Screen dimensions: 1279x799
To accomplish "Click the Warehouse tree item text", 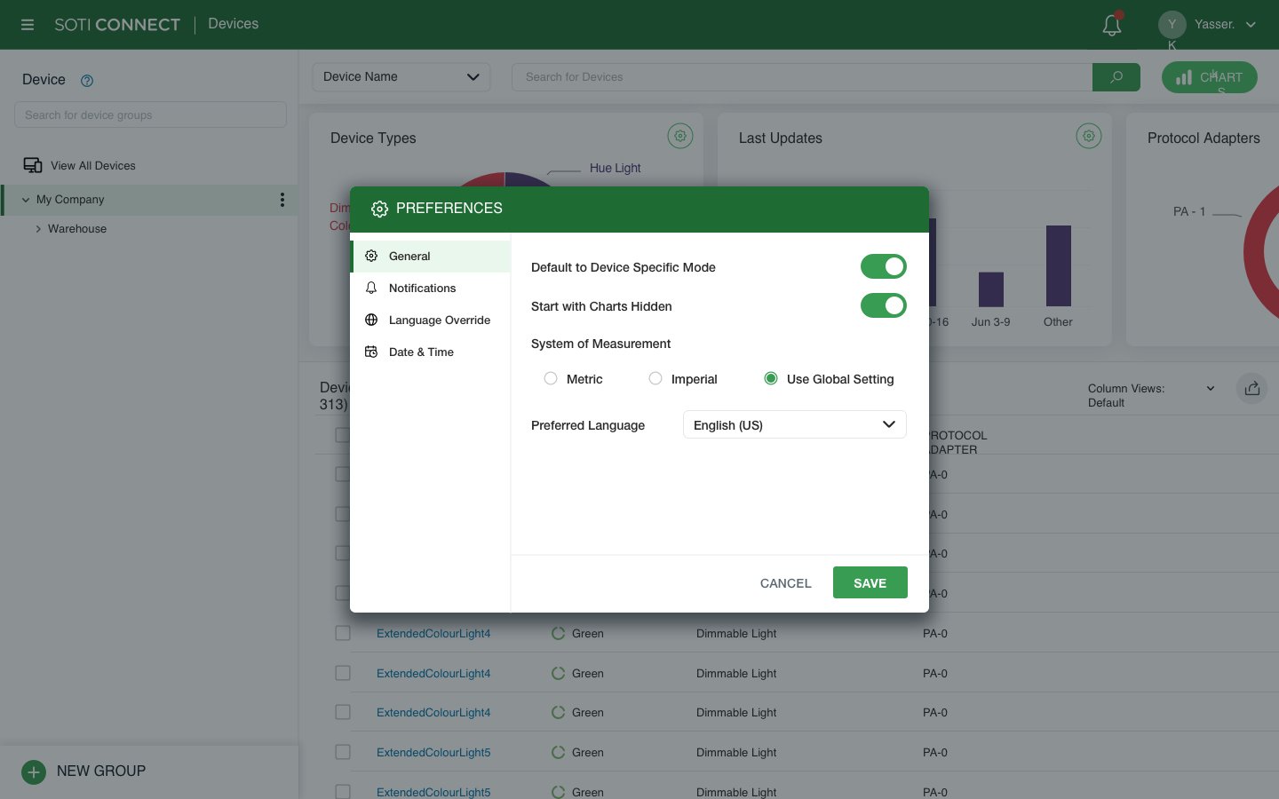I will pos(77,229).
